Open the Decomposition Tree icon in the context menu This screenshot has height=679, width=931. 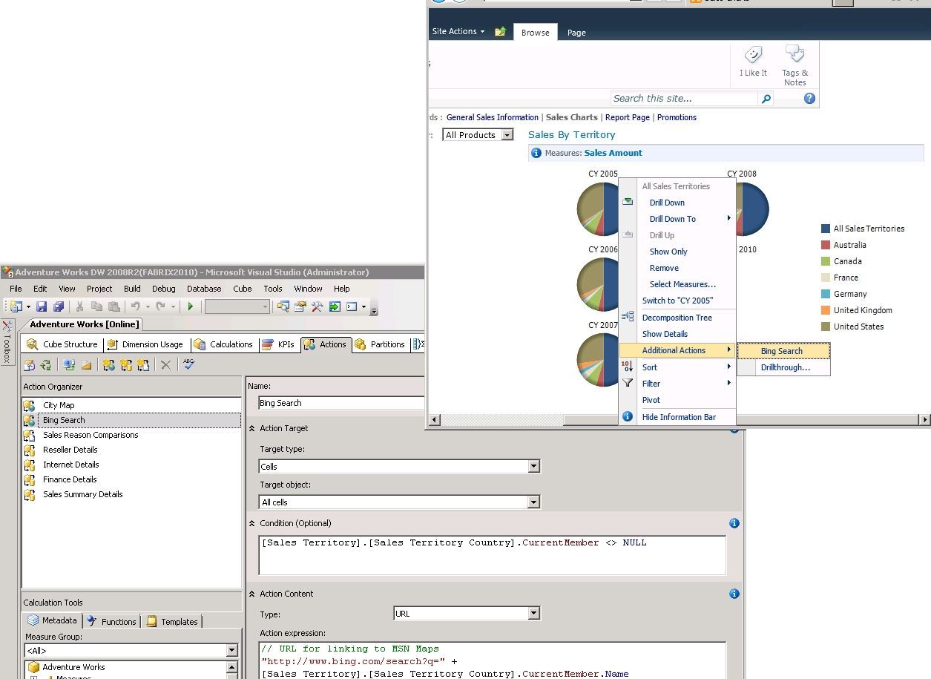(x=627, y=317)
